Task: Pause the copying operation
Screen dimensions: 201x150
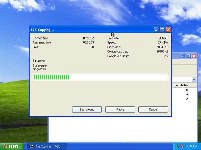Action: (120, 109)
